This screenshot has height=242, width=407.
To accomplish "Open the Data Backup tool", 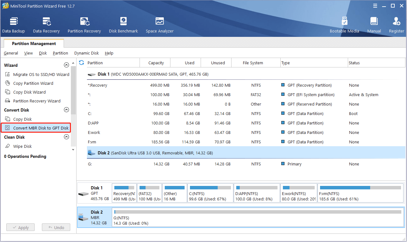I will [14, 25].
